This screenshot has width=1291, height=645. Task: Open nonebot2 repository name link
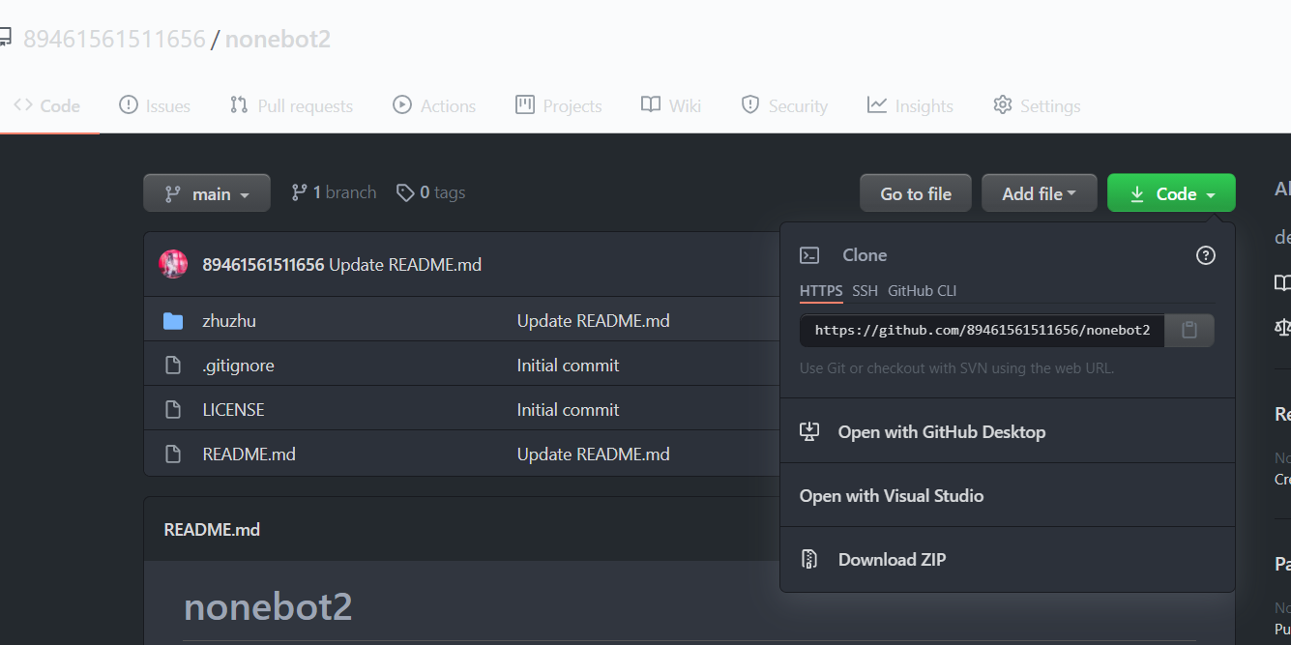tap(279, 40)
